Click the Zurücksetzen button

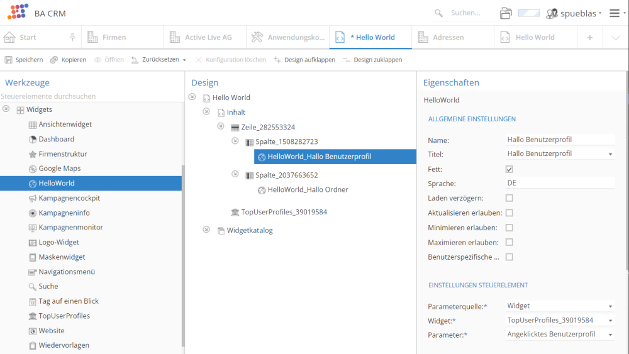click(160, 60)
